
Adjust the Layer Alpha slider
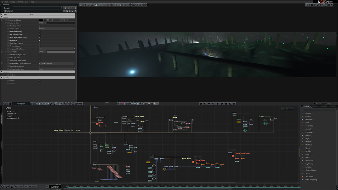point(61,52)
